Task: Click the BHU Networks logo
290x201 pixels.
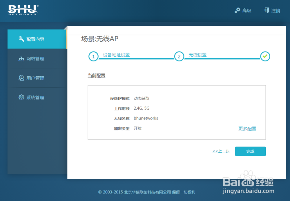Action: click(x=23, y=10)
